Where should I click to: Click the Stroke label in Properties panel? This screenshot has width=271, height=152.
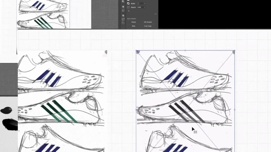[x=133, y=3]
